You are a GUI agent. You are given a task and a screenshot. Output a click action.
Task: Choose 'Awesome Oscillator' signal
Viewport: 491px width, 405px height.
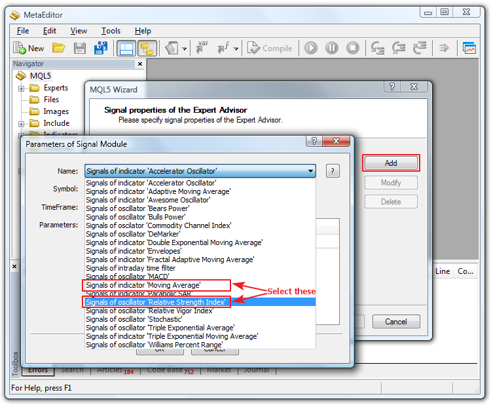coord(200,200)
